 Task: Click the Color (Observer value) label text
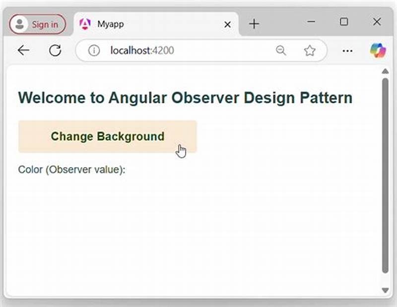pyautogui.click(x=71, y=169)
